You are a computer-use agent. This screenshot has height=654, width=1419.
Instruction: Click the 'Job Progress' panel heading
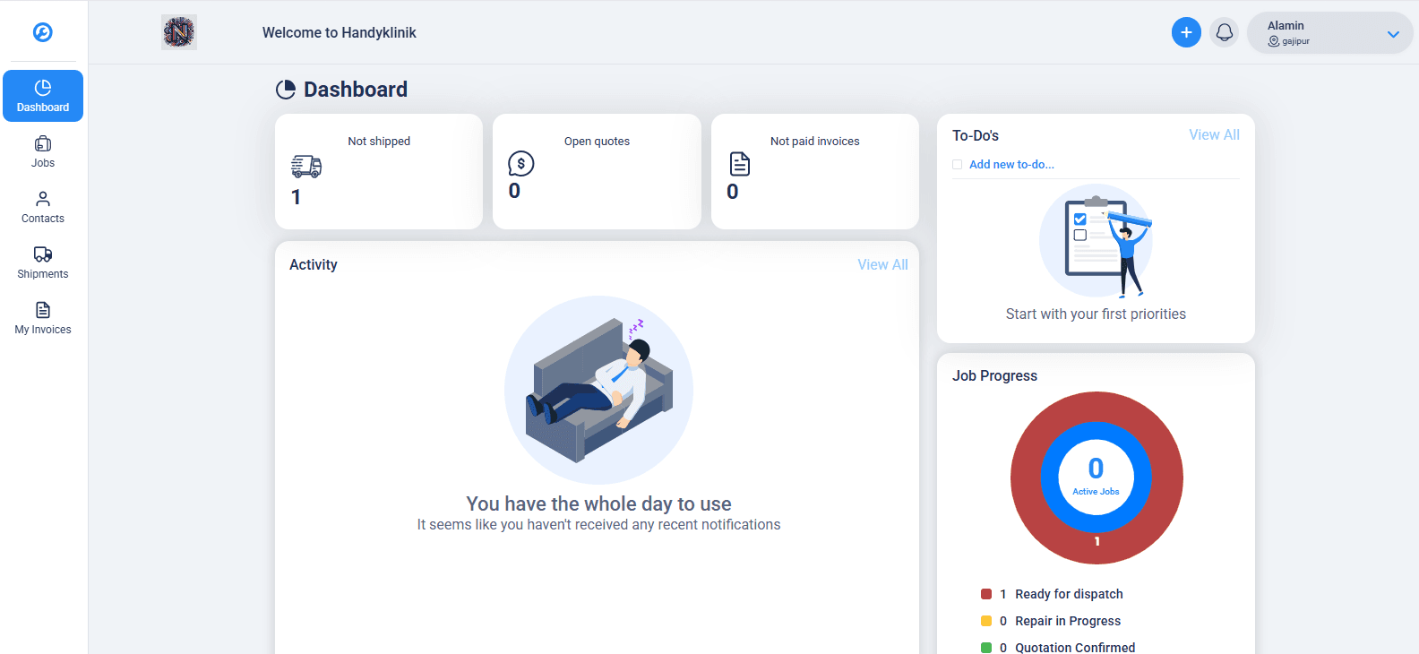tap(994, 375)
